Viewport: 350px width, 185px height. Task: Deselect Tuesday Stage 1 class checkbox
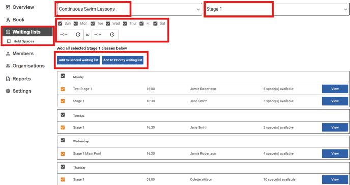click(x=63, y=128)
